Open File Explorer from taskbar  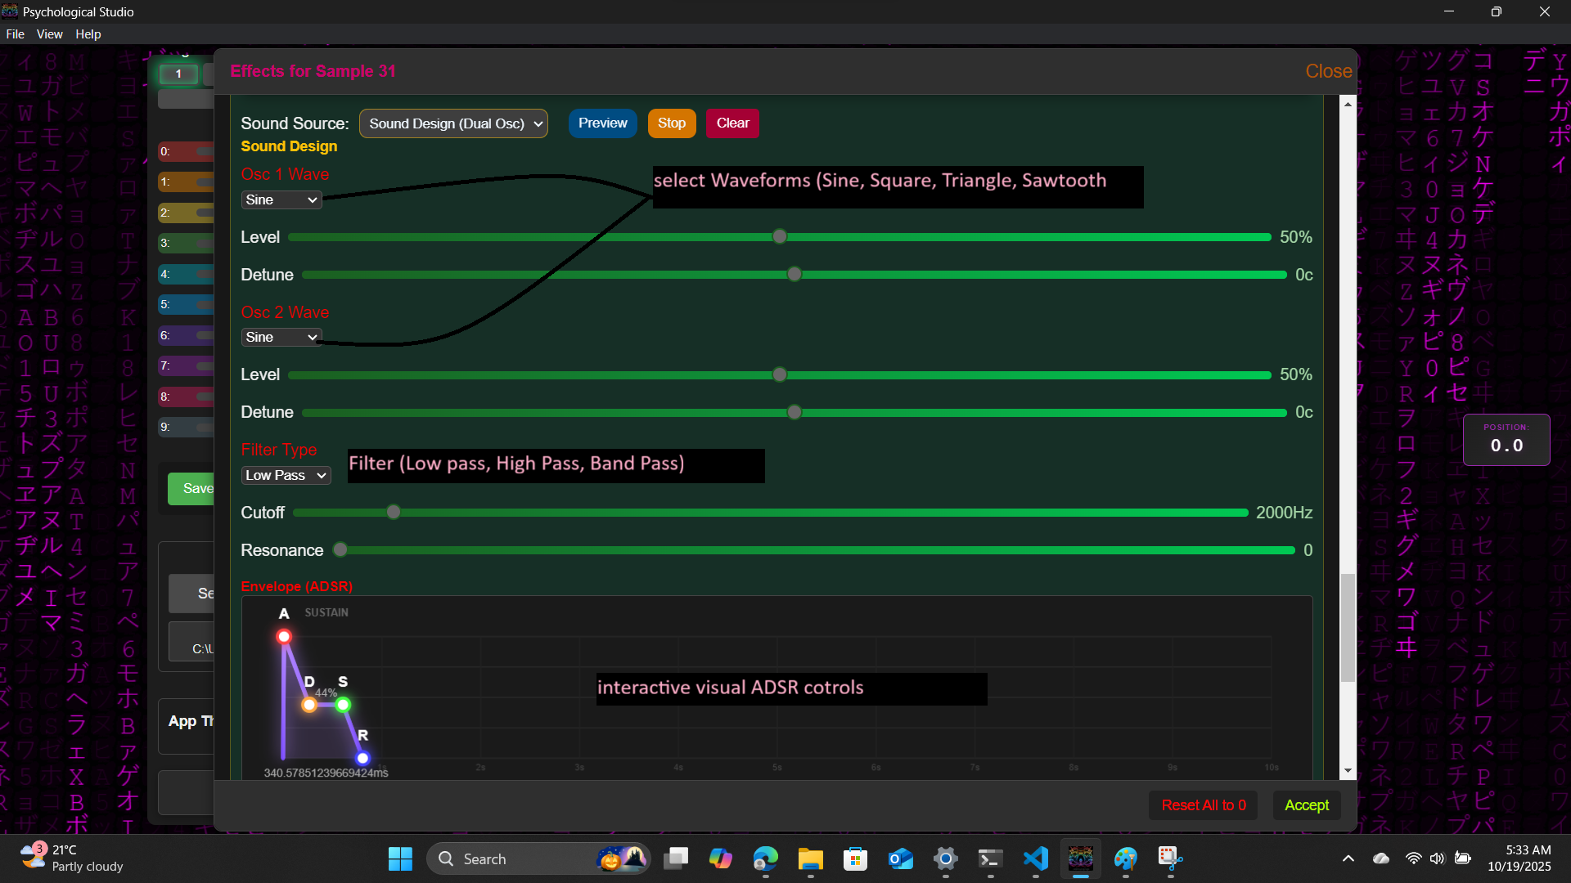810,858
